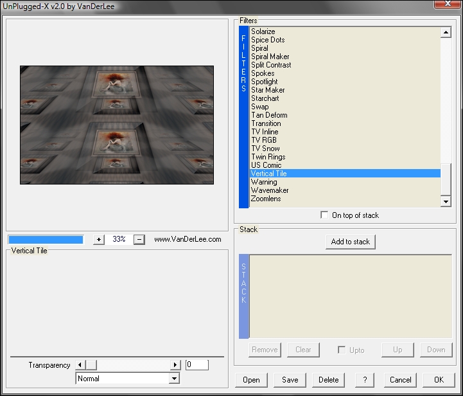
Task: Click the filter list scroll up arrow
Action: 446,32
